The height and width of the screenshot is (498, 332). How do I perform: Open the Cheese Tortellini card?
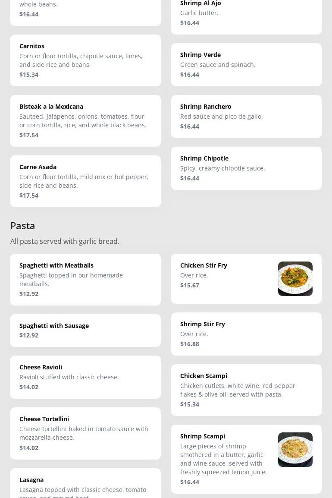pyautogui.click(x=85, y=433)
